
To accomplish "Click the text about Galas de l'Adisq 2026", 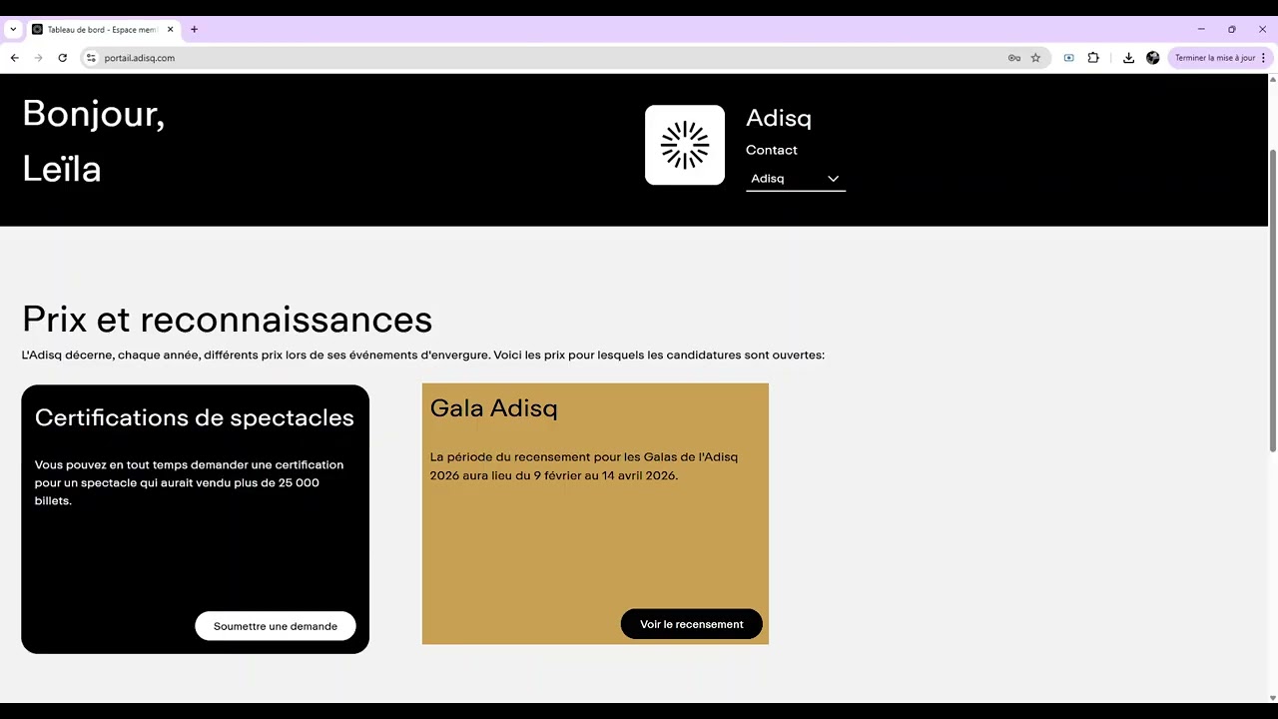I will point(584,466).
